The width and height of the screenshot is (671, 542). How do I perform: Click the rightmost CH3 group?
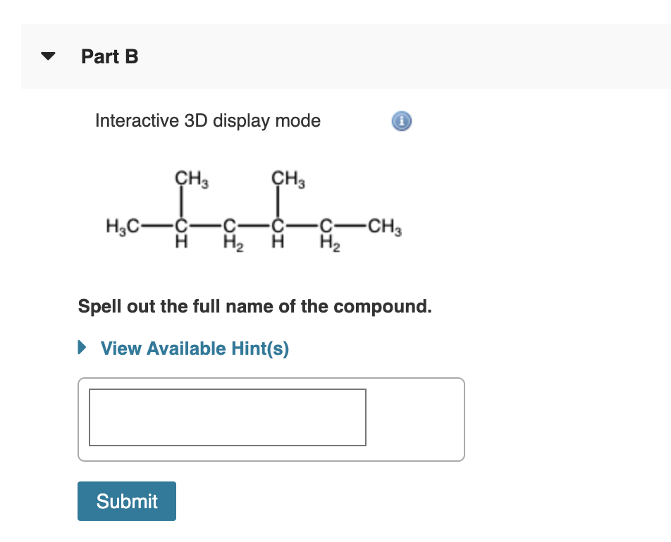click(x=383, y=227)
